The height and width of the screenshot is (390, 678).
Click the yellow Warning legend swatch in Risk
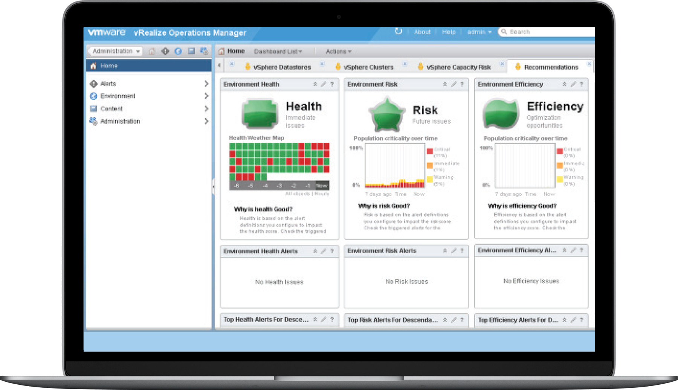click(x=430, y=179)
